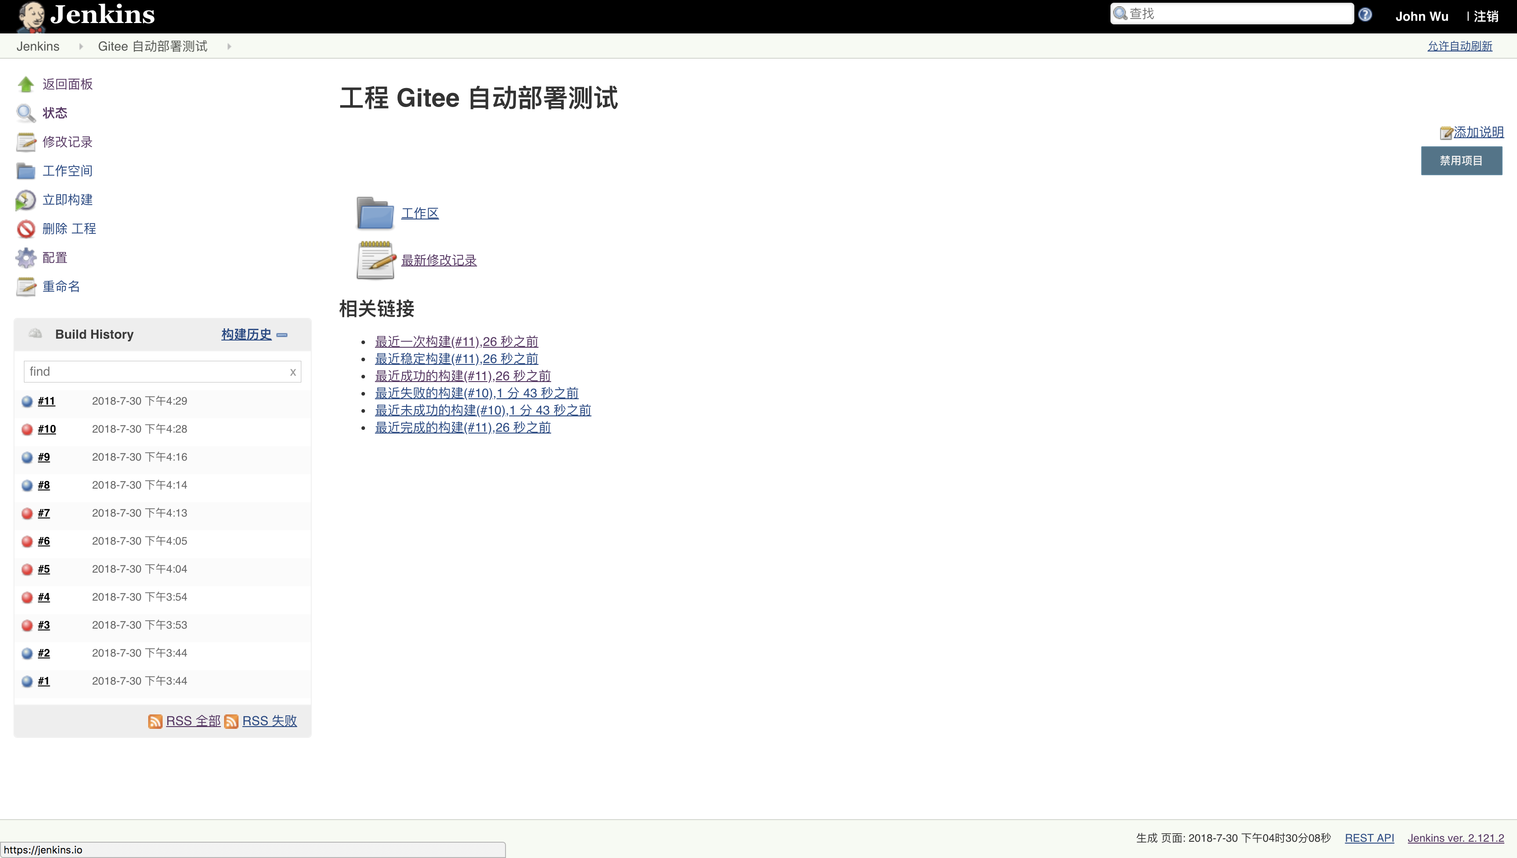Focus the 查找 search field
The height and width of the screenshot is (858, 1517).
[x=1232, y=14]
